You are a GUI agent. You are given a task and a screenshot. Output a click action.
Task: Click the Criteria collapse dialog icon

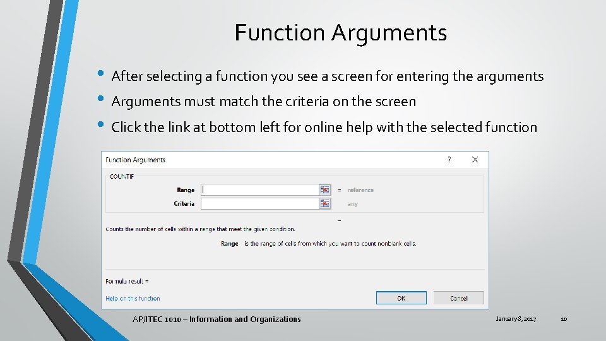tap(324, 204)
